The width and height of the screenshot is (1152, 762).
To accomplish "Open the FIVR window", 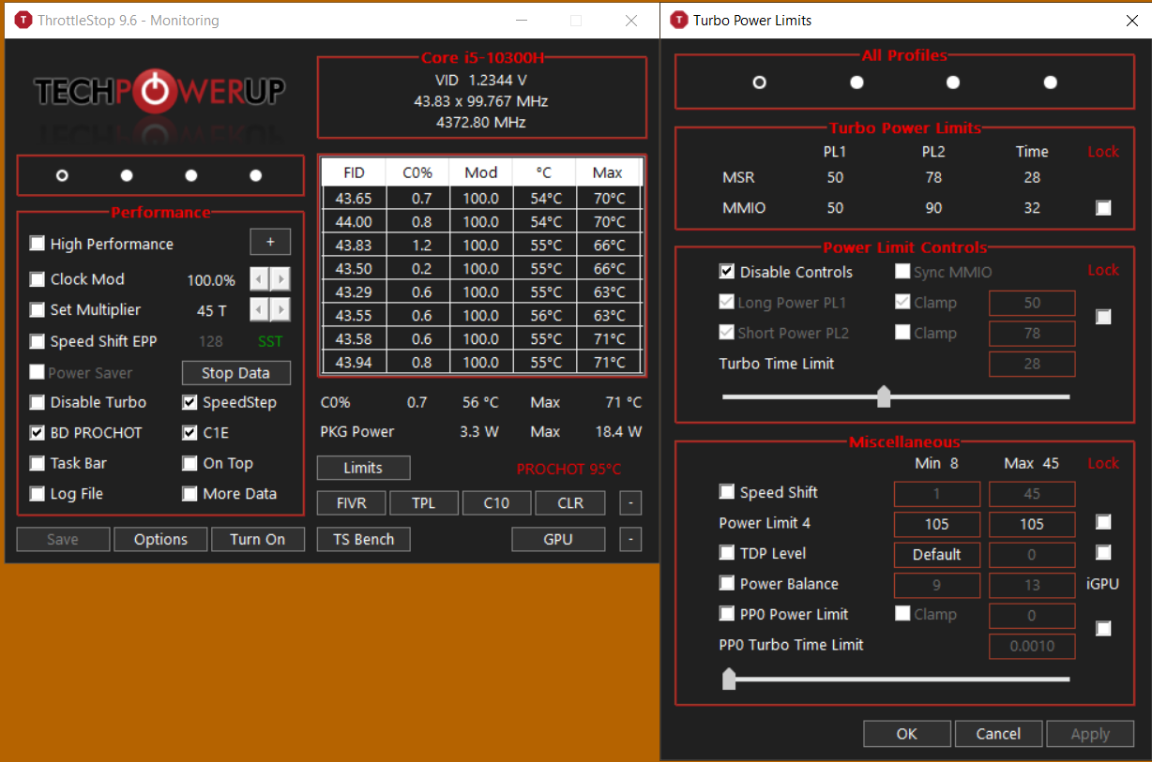I will [352, 503].
